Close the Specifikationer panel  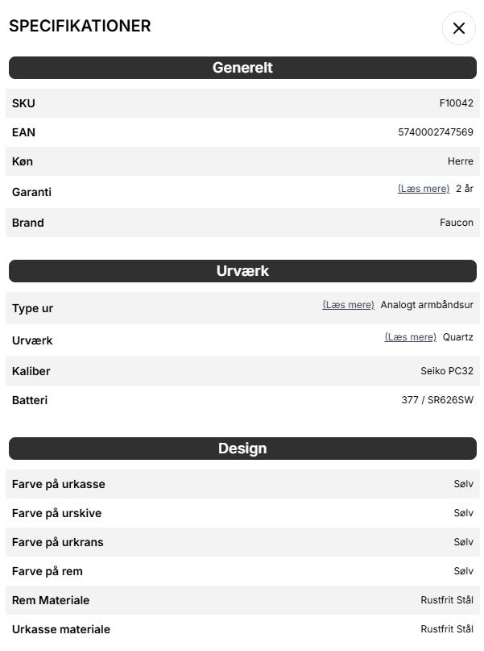click(x=459, y=28)
